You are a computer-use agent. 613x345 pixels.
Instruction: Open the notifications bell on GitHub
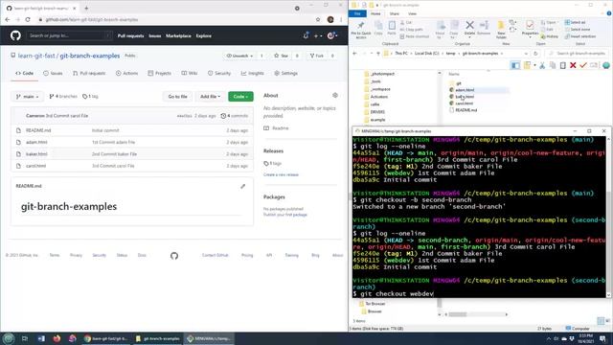(x=306, y=35)
